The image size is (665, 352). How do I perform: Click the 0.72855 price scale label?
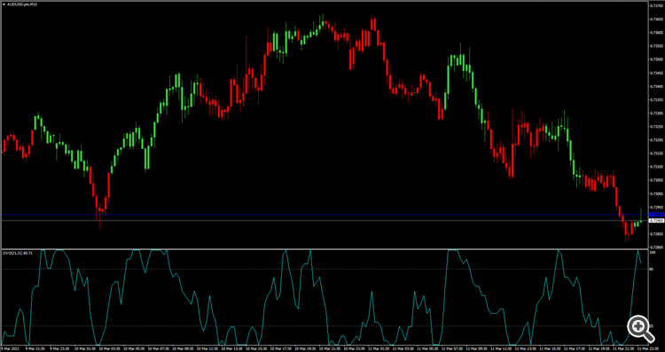tap(657, 234)
